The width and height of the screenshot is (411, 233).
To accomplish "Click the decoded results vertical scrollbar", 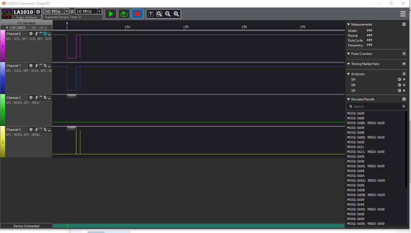I will tap(407, 151).
